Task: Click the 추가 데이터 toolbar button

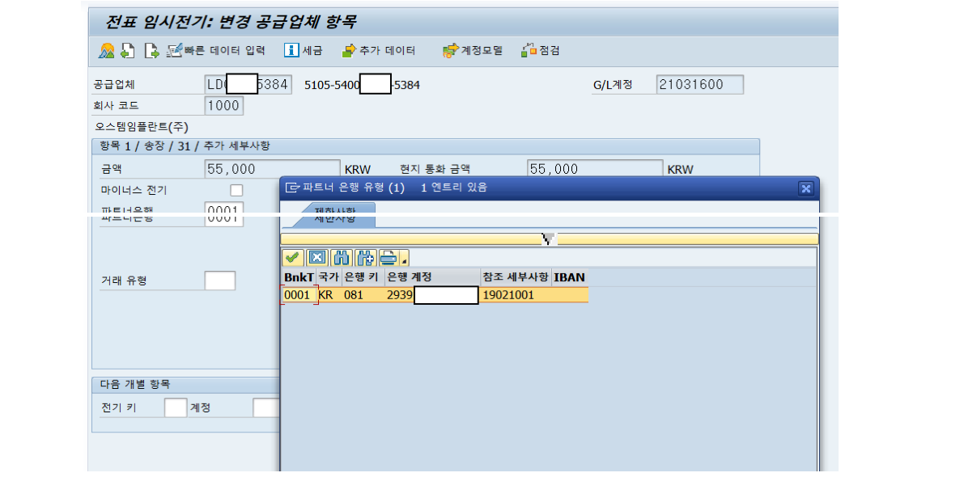Action: 378,51
